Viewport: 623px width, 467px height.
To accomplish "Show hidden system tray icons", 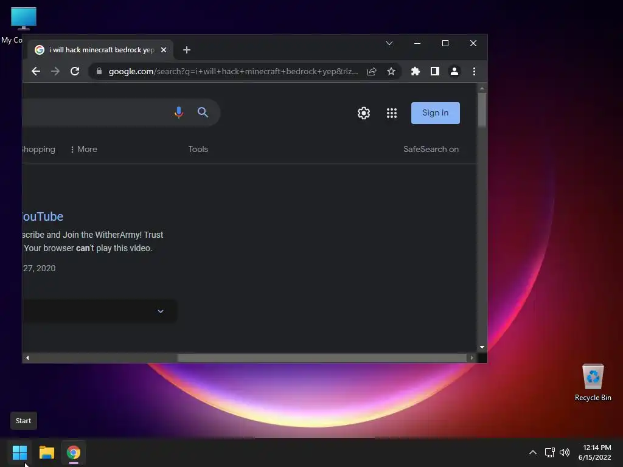I will tap(533, 452).
